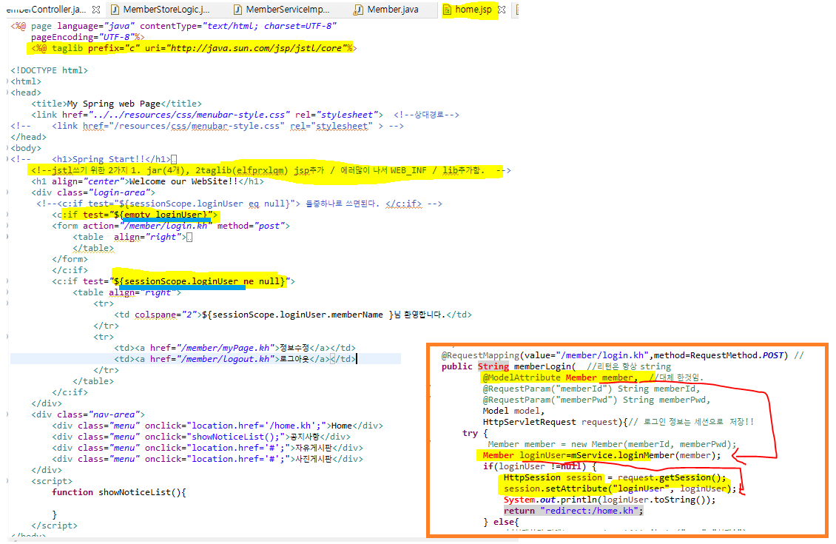Click the form action="/member/login.kh" line
This screenshot has width=836, height=544.
(x=171, y=226)
